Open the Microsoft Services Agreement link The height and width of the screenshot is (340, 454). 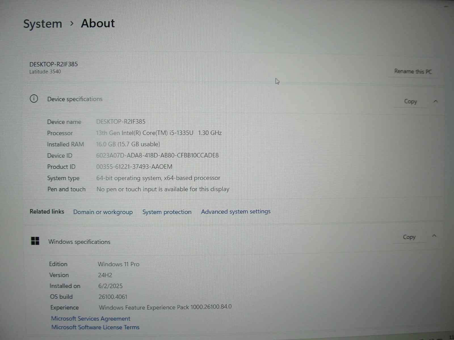tap(91, 318)
